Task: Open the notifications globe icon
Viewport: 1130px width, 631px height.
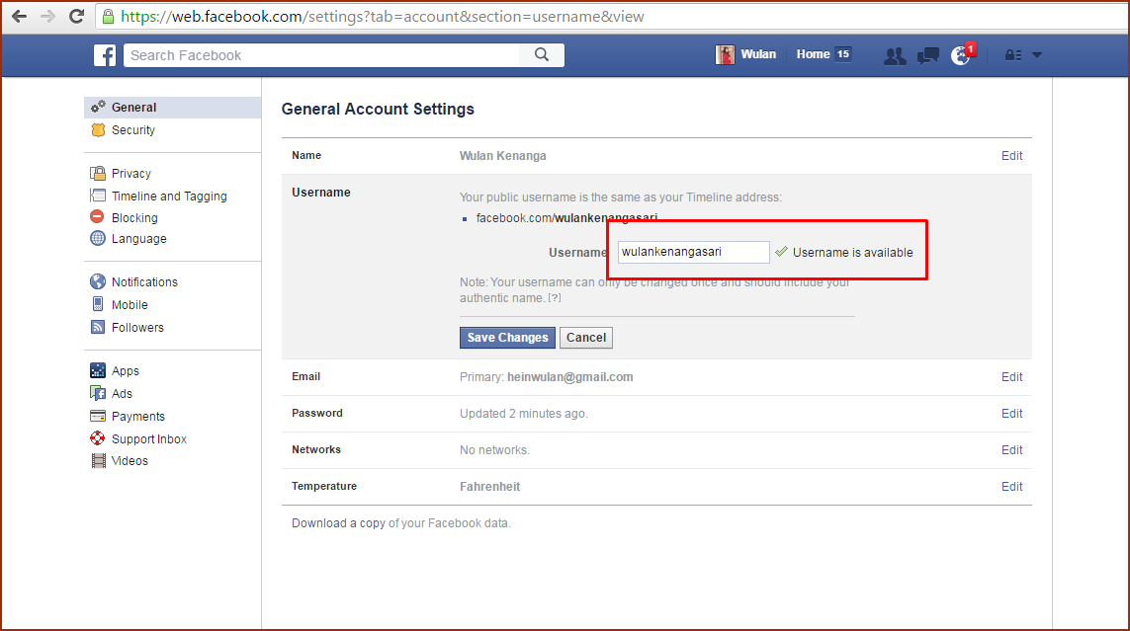Action: (960, 55)
